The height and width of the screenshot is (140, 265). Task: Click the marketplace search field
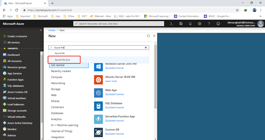tap(99, 47)
